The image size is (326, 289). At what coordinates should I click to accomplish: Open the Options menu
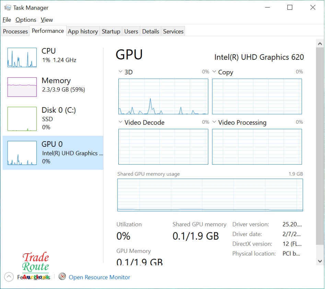[26, 20]
